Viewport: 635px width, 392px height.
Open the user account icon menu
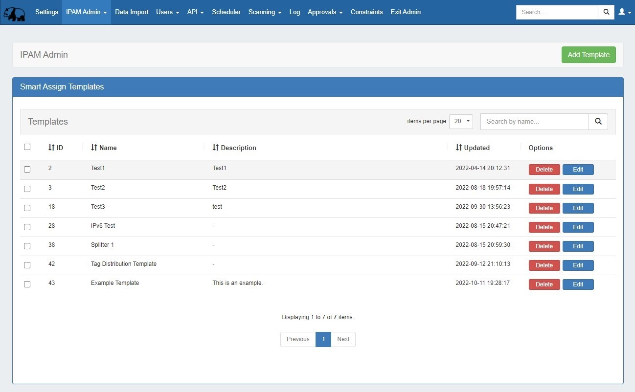[x=624, y=12]
